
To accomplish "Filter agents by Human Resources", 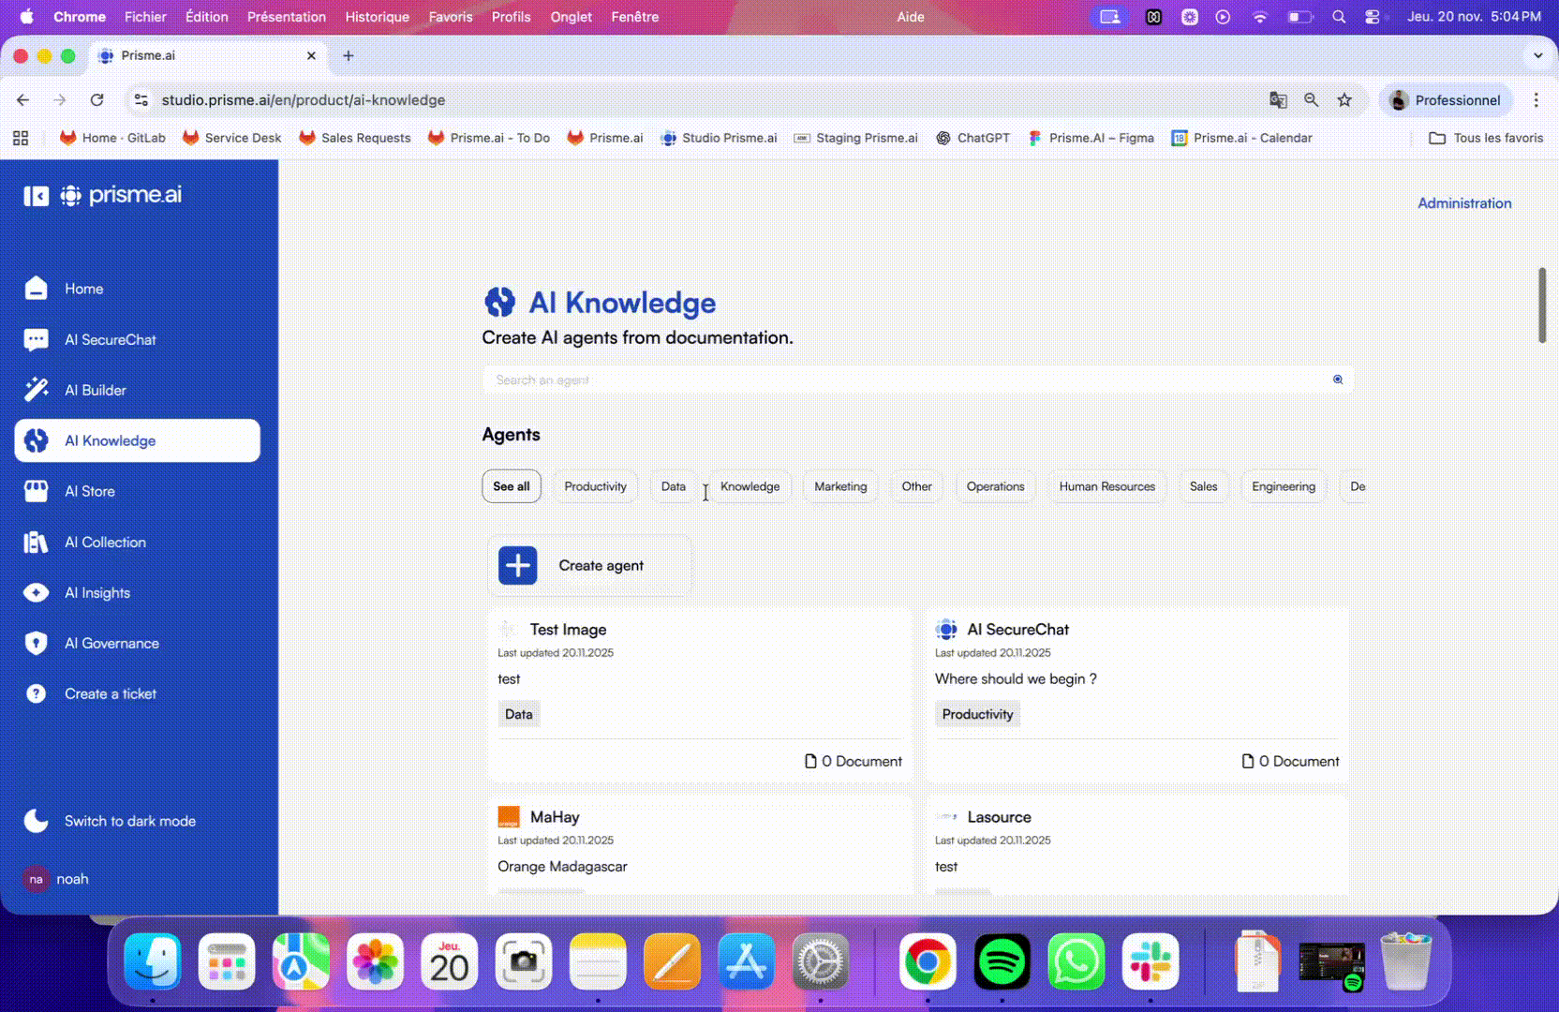I will click(1106, 486).
